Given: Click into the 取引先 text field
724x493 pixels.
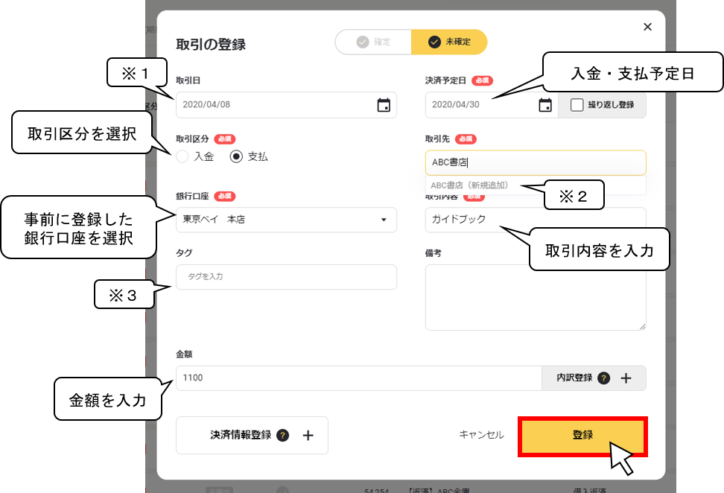Looking at the screenshot, I should click(536, 162).
